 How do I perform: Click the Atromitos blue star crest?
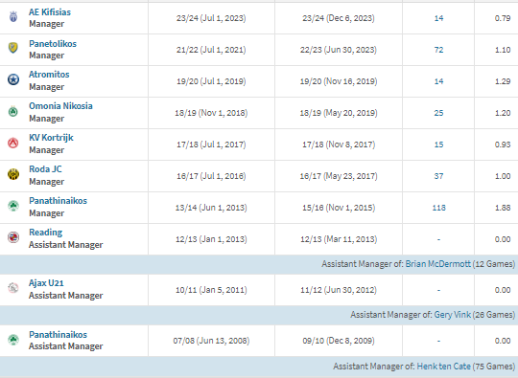(x=13, y=79)
